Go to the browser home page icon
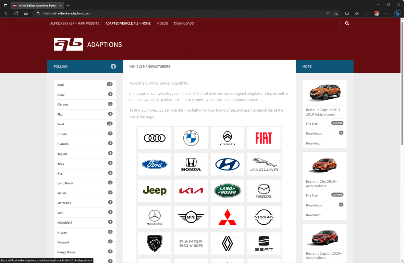This screenshot has width=404, height=263. [26, 13]
